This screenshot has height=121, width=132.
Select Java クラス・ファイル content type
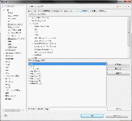(x=40, y=18)
